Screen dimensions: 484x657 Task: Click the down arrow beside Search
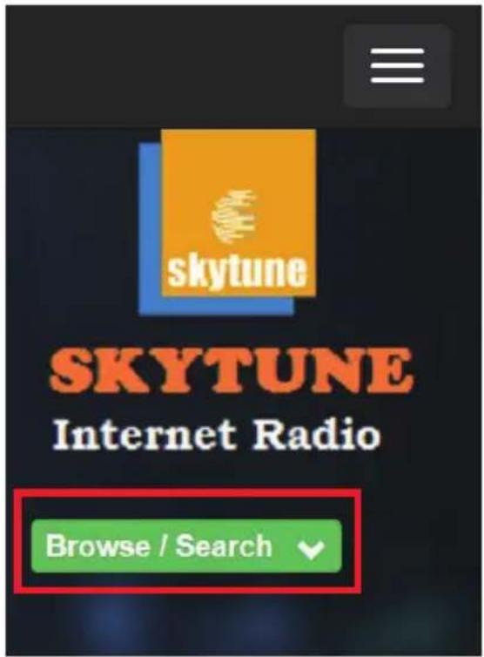(311, 549)
